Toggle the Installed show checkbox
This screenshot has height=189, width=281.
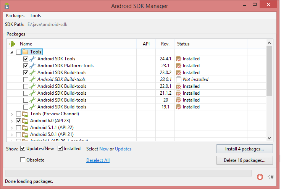(60, 148)
